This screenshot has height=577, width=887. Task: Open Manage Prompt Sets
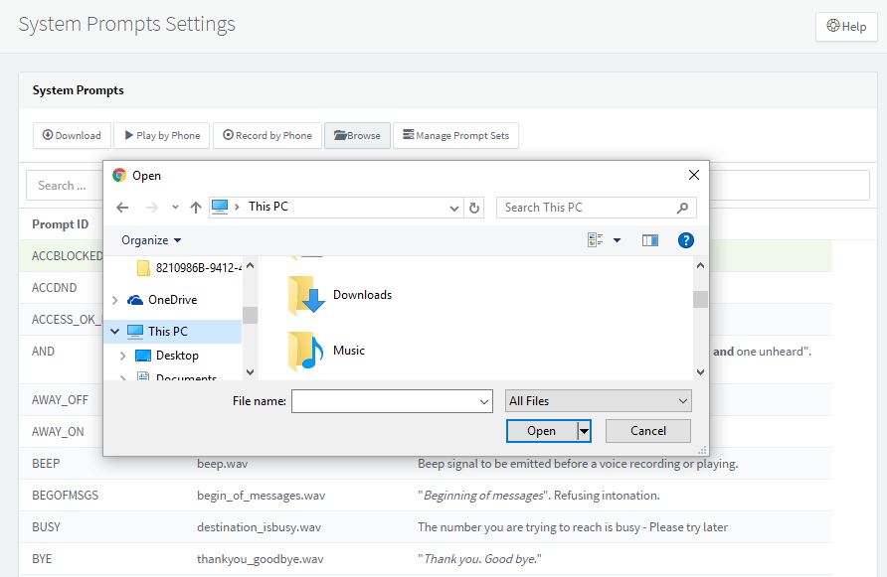click(456, 136)
